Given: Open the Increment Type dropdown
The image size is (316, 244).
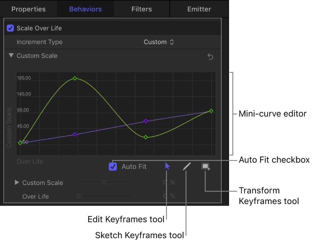Looking at the screenshot, I should click(159, 42).
